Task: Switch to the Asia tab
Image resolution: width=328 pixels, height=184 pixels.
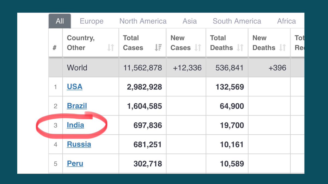Action: pos(190,21)
